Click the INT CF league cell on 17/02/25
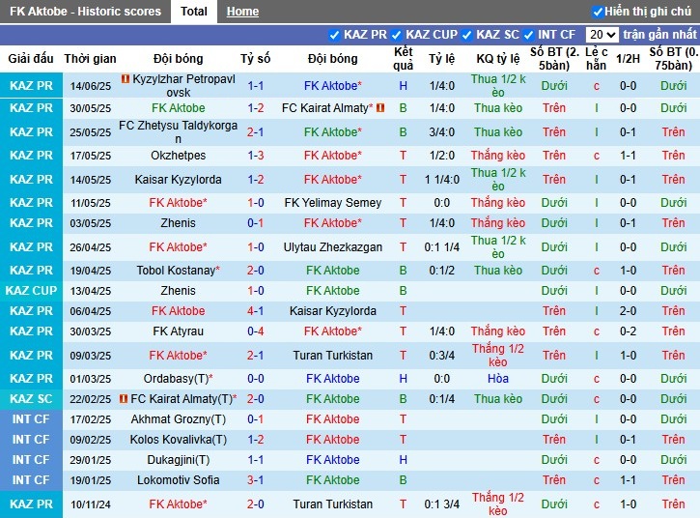This screenshot has height=518, width=700. tap(31, 419)
